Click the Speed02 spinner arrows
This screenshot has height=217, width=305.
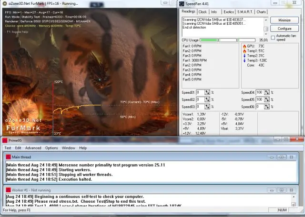click(x=207, y=99)
